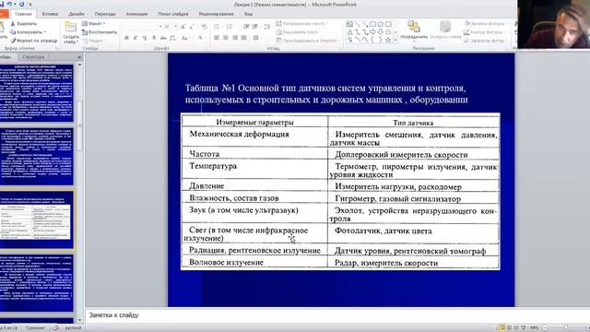Select the straight line shape in gallery
Screen dimensions: 590x332
click(x=358, y=24)
